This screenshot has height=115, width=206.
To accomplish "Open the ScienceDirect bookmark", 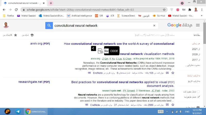I will [x=126, y=16].
